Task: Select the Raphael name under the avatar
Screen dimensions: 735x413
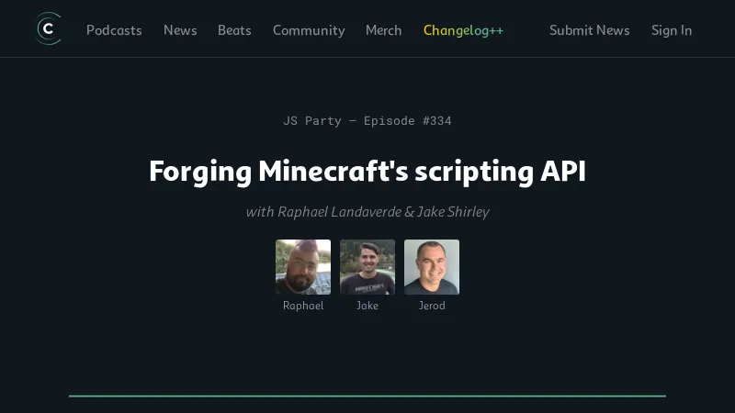Action: click(x=303, y=306)
